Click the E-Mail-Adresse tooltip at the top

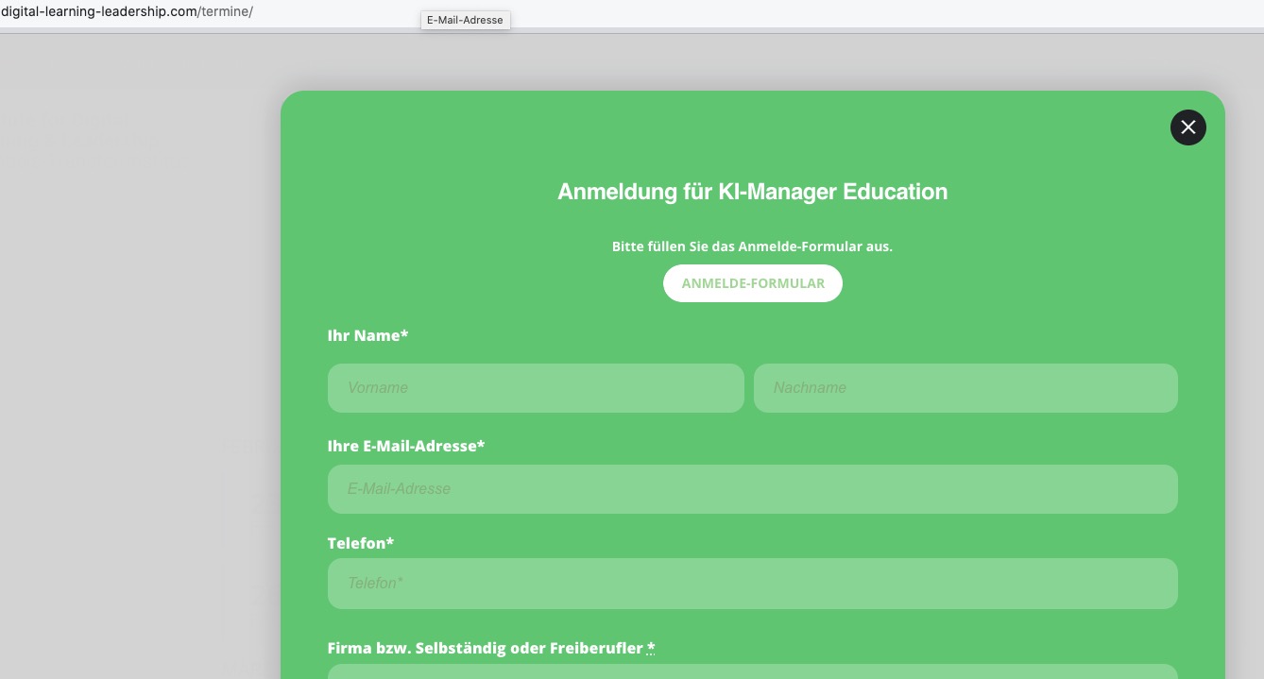[x=465, y=20]
